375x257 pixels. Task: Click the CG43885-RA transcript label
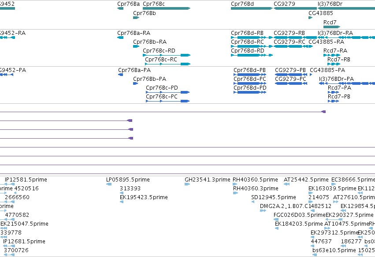(x=327, y=42)
